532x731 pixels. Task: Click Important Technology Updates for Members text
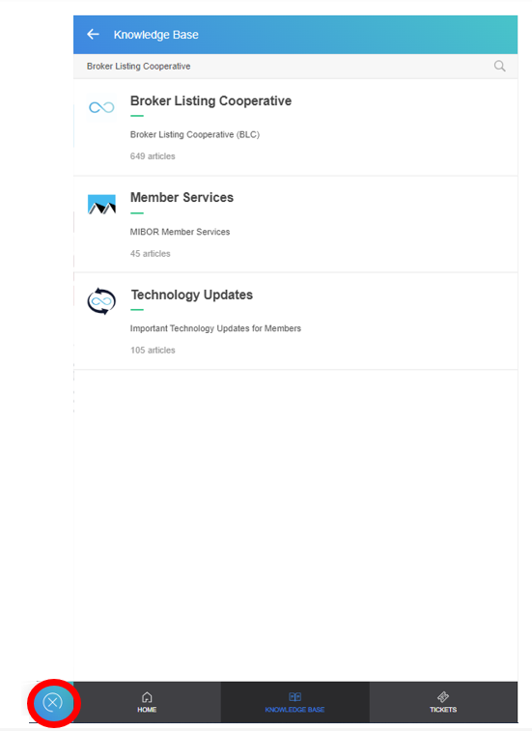(215, 328)
